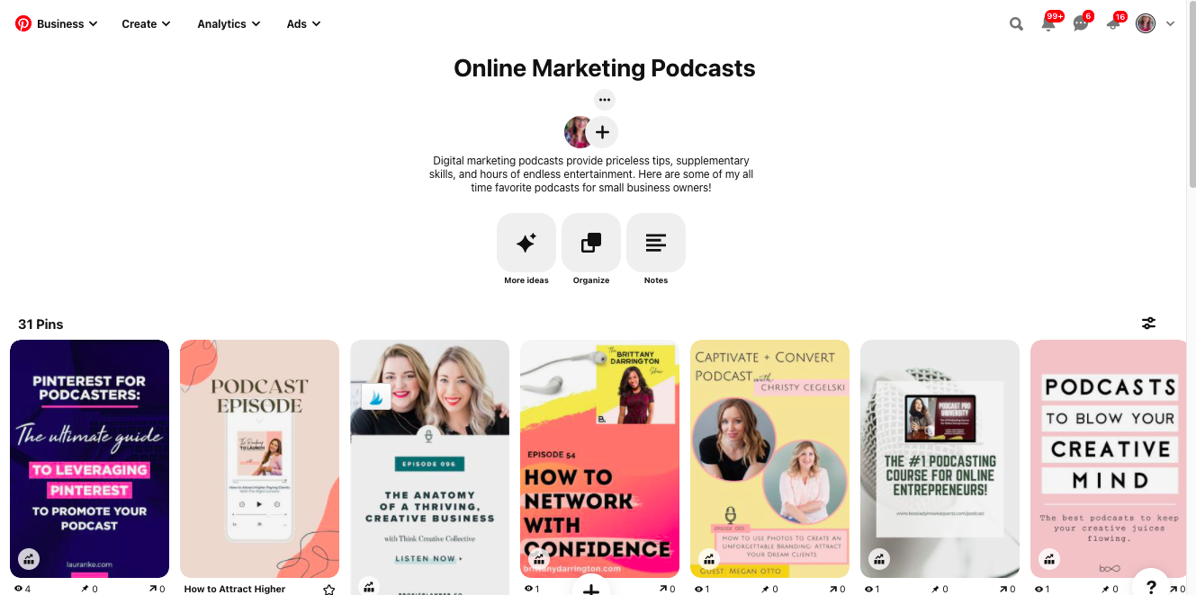Click stats icon on Network with Confidence pin

(x=539, y=559)
